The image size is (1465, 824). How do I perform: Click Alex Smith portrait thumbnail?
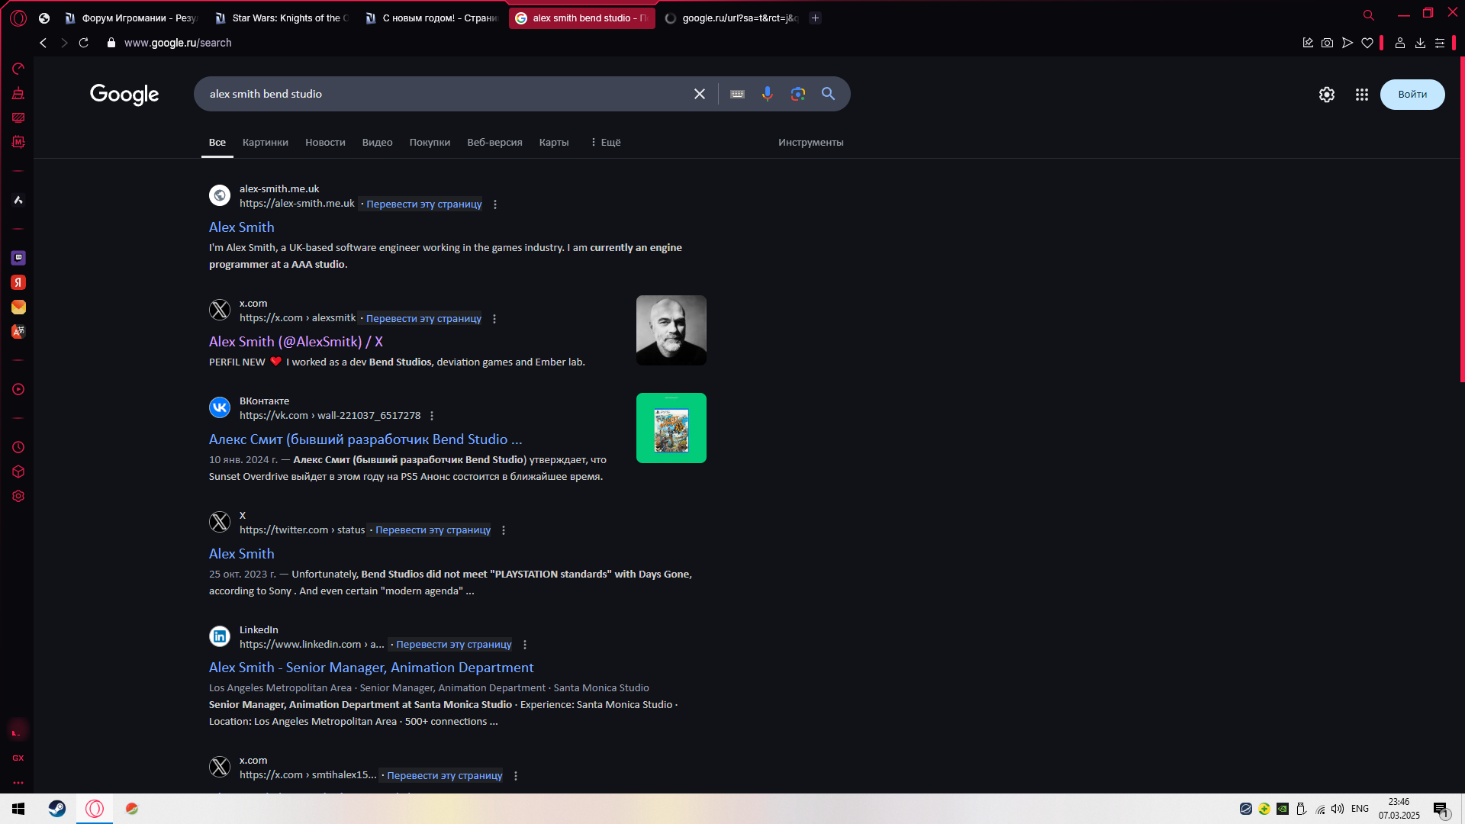point(671,330)
